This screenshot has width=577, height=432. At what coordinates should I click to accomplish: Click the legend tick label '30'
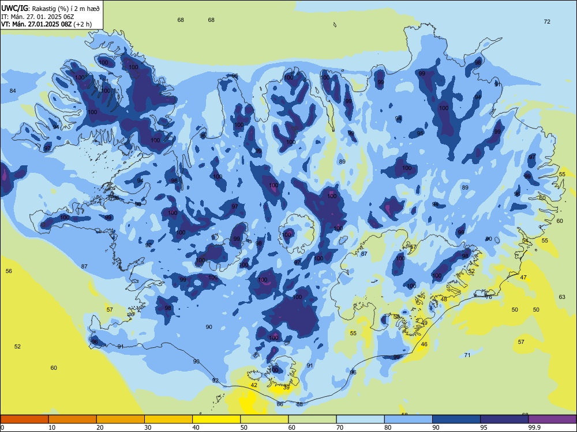point(148,427)
